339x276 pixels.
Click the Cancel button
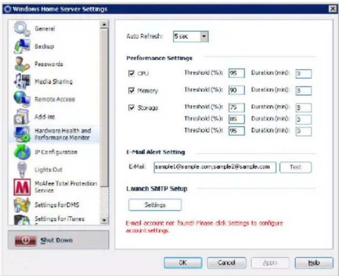[x=227, y=263]
